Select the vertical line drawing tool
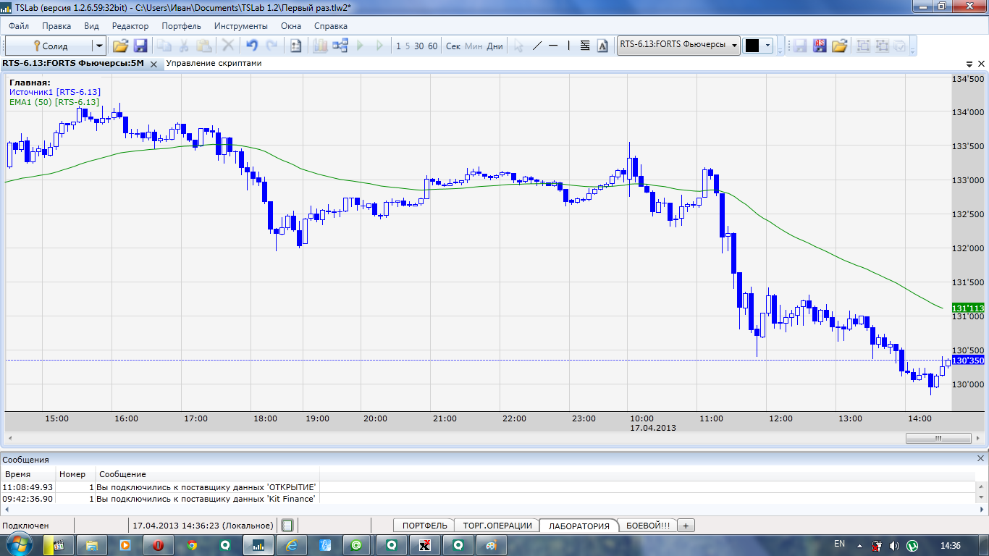The height and width of the screenshot is (556, 989). (569, 46)
